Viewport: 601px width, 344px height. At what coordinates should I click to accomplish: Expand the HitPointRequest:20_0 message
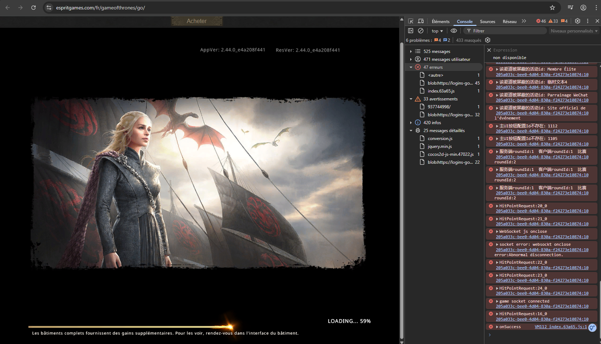tap(497, 206)
